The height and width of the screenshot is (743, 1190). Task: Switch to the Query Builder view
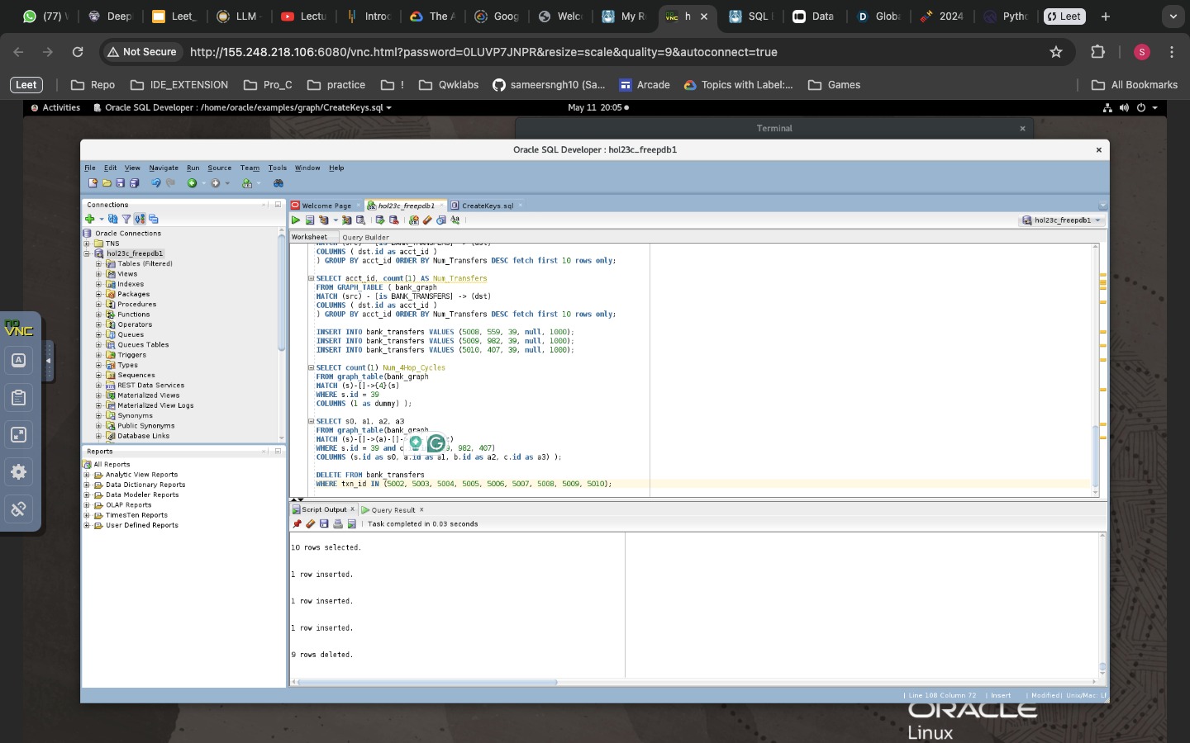(x=365, y=237)
